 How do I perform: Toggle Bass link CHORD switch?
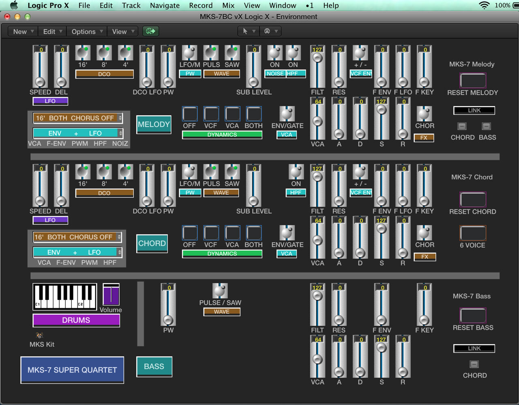point(474,364)
